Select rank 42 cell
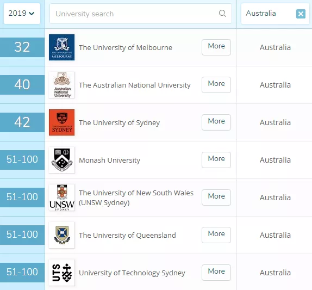The height and width of the screenshot is (290, 312). point(22,122)
